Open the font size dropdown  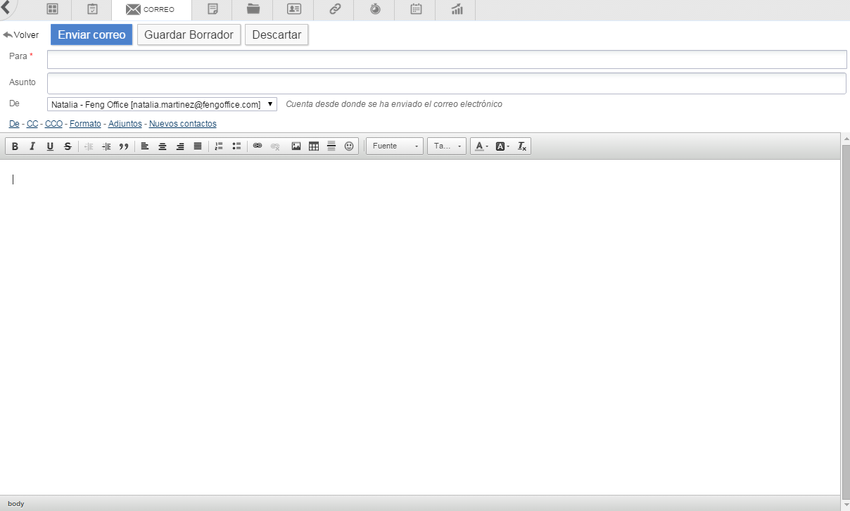coord(447,146)
